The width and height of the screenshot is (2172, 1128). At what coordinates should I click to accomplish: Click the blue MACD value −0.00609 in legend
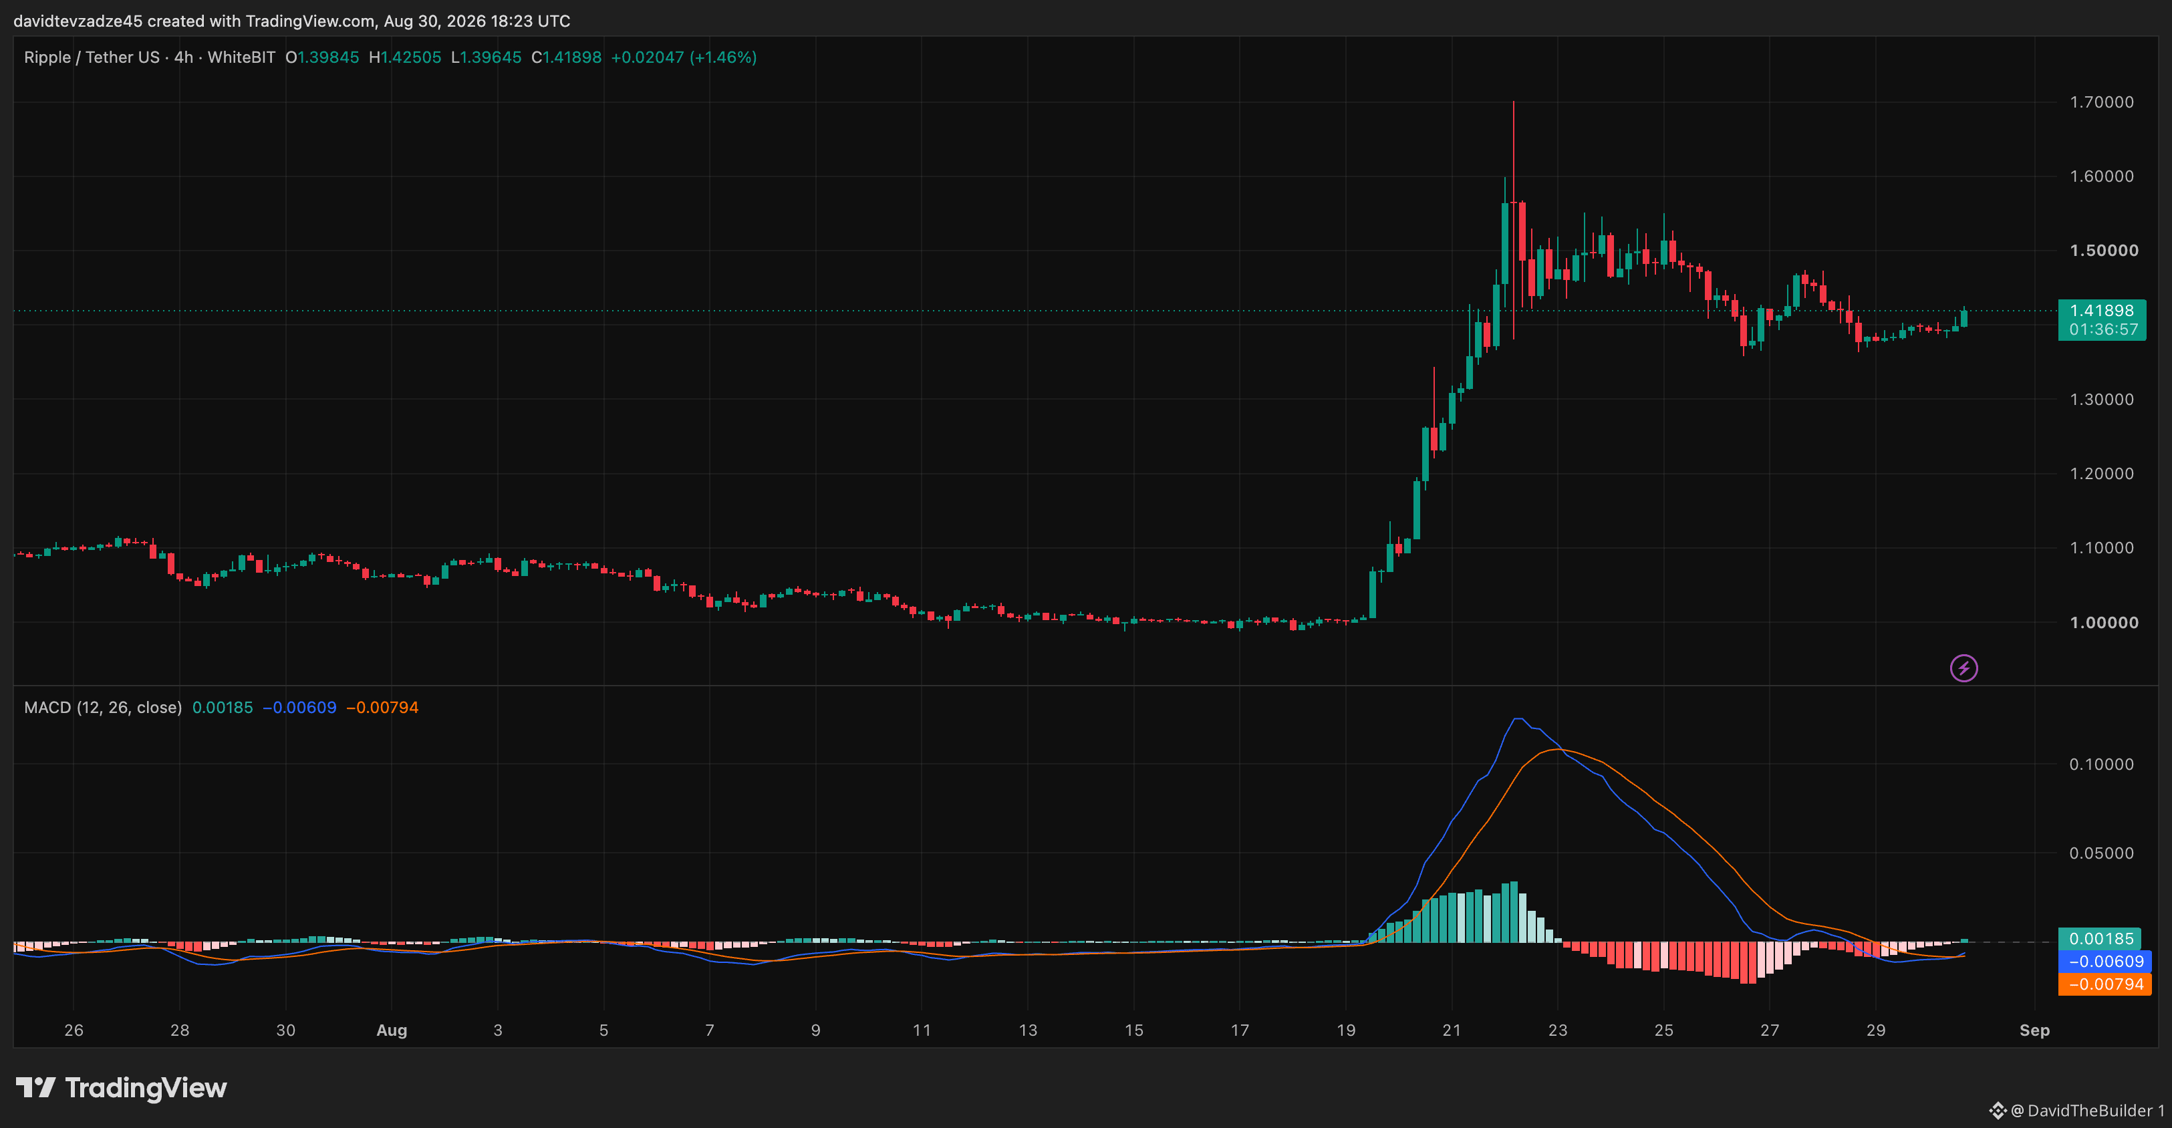pos(299,707)
